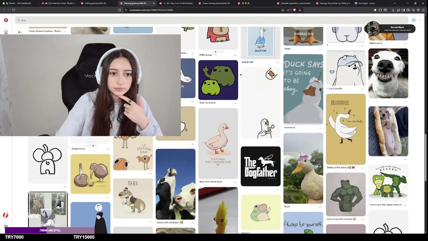Open the RIPPED frogs workout pin
The height and width of the screenshot is (241, 428).
point(388,182)
